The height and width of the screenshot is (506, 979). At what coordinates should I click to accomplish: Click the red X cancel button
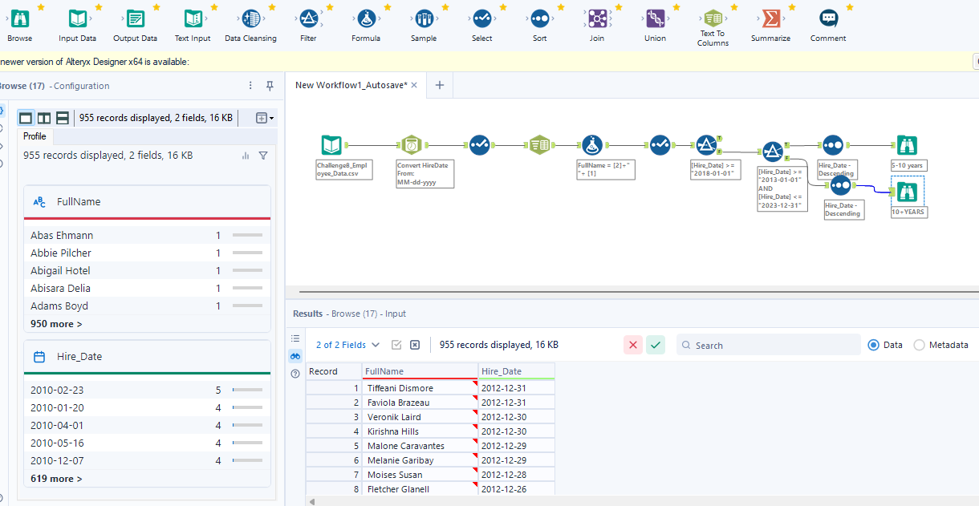coord(633,345)
